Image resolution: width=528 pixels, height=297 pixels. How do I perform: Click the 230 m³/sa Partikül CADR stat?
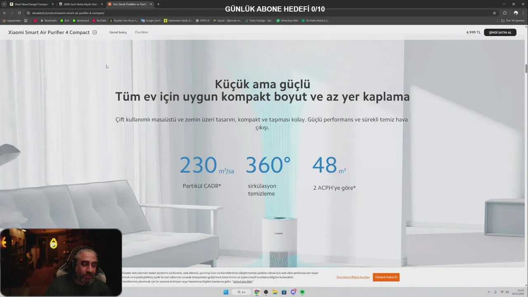(206, 172)
